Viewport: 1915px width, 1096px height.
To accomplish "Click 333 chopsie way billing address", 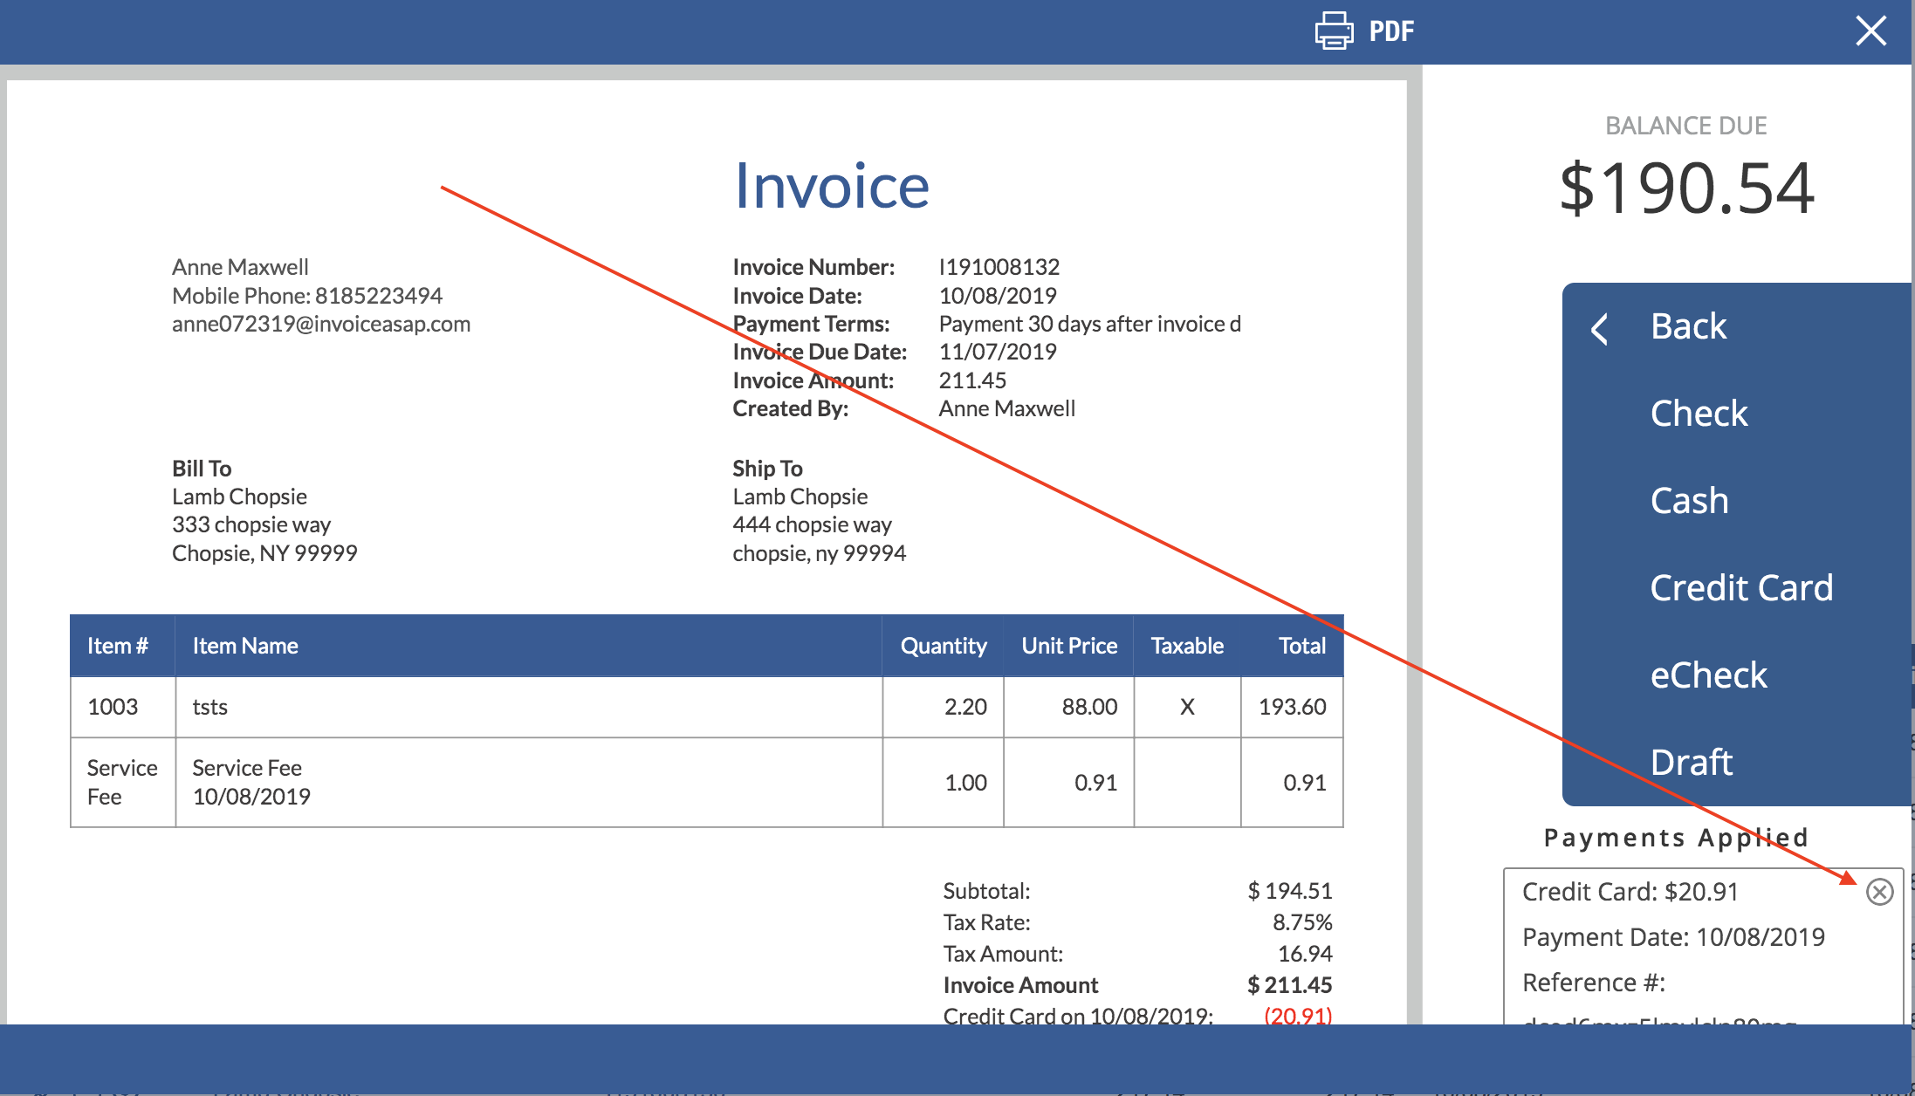I will pyautogui.click(x=251, y=524).
